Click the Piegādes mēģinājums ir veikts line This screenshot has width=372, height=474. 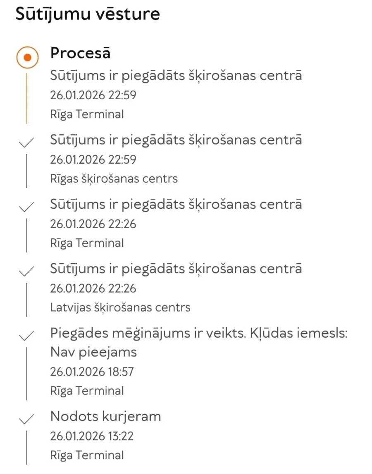click(x=199, y=333)
